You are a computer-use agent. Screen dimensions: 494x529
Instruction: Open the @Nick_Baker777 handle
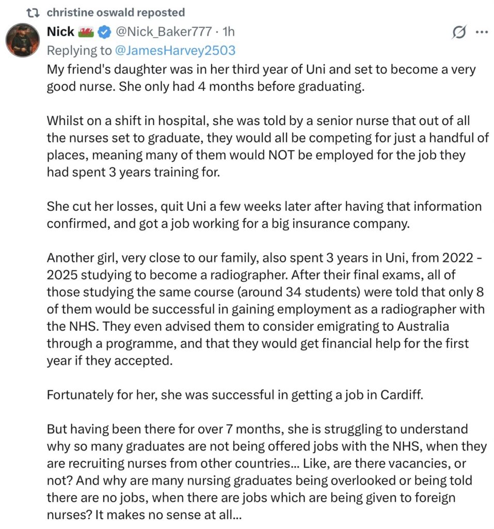click(163, 32)
